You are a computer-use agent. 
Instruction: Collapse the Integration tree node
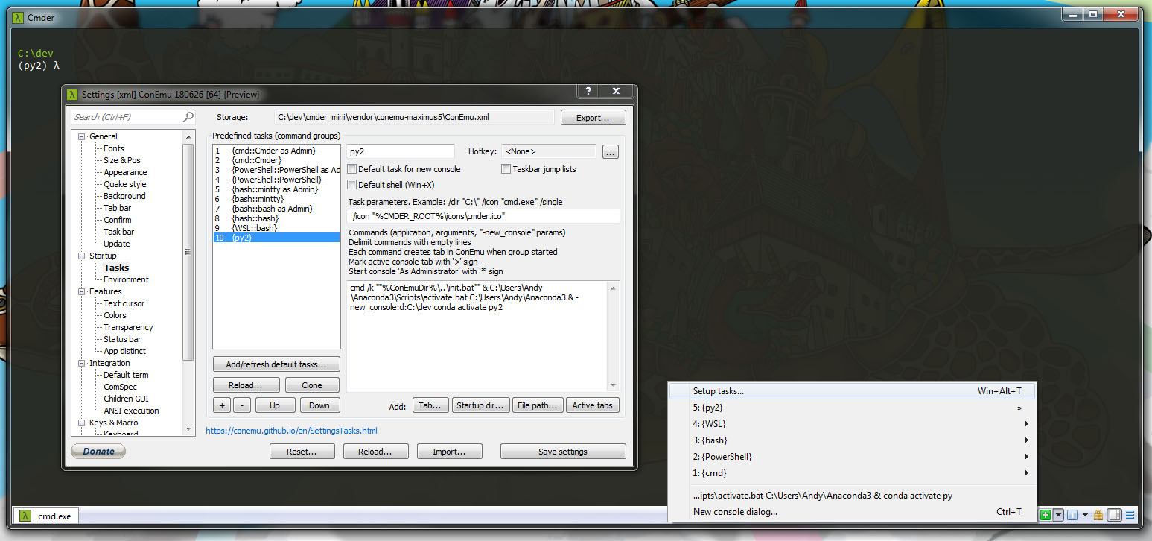(x=82, y=363)
